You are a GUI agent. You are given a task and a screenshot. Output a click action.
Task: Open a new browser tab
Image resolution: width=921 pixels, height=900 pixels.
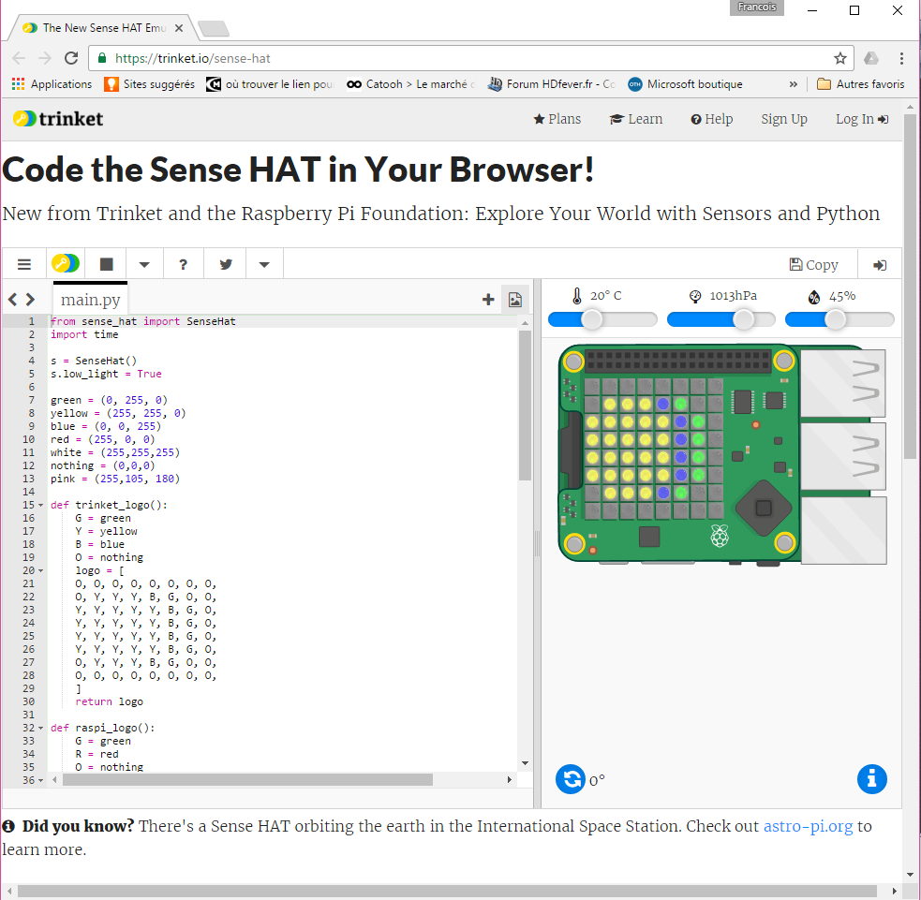pyautogui.click(x=214, y=28)
